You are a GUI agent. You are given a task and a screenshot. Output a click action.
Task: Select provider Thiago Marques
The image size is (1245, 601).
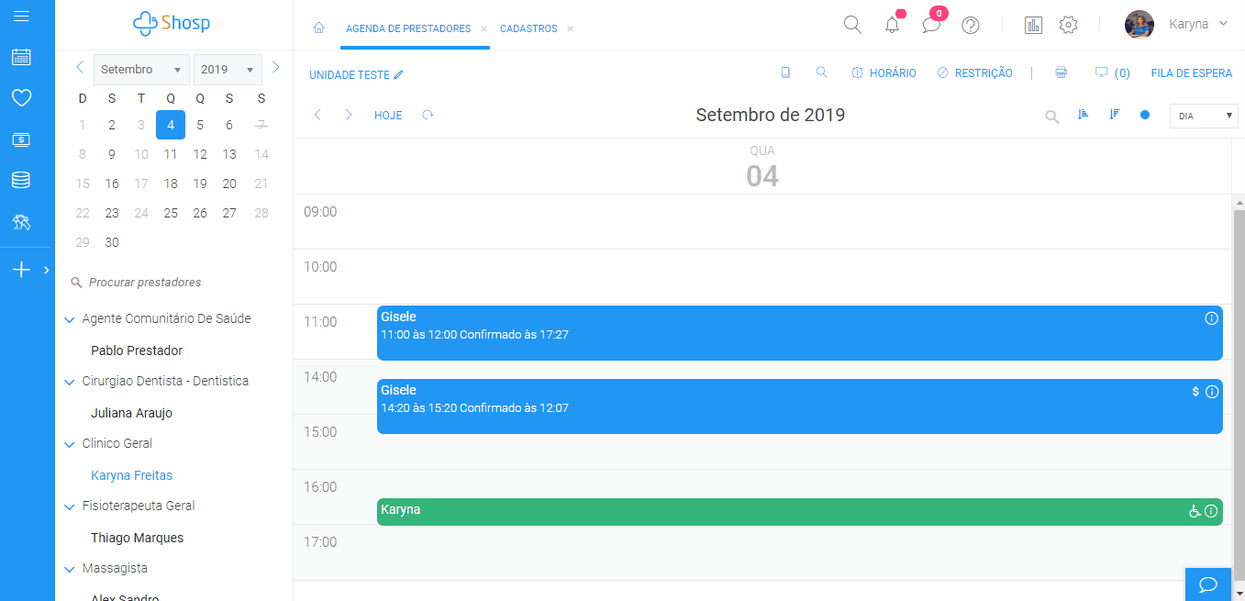(x=138, y=538)
